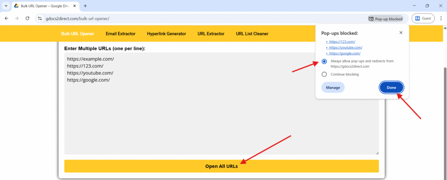
Task: Close the Bulk URL Opener tab
Action: [74, 6]
